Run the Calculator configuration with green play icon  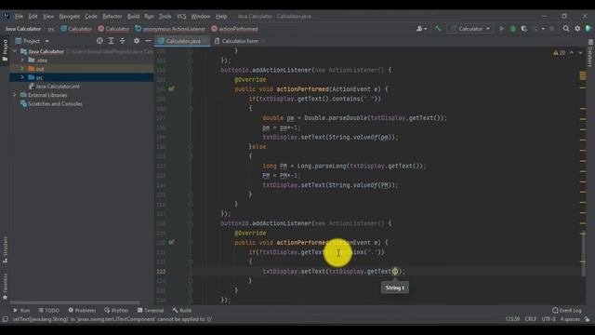[502, 29]
